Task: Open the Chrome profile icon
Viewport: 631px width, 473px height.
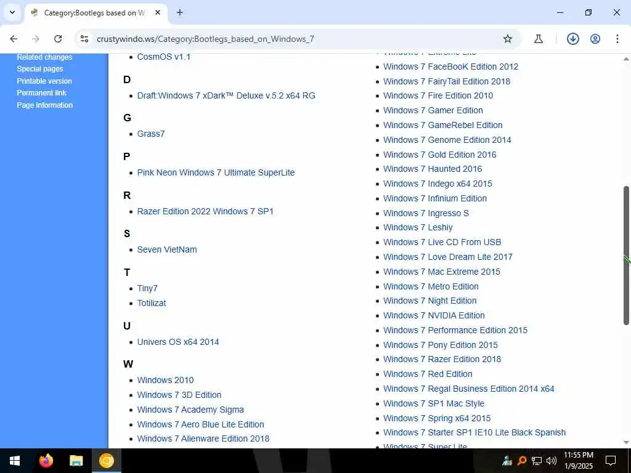Action: pyautogui.click(x=595, y=39)
